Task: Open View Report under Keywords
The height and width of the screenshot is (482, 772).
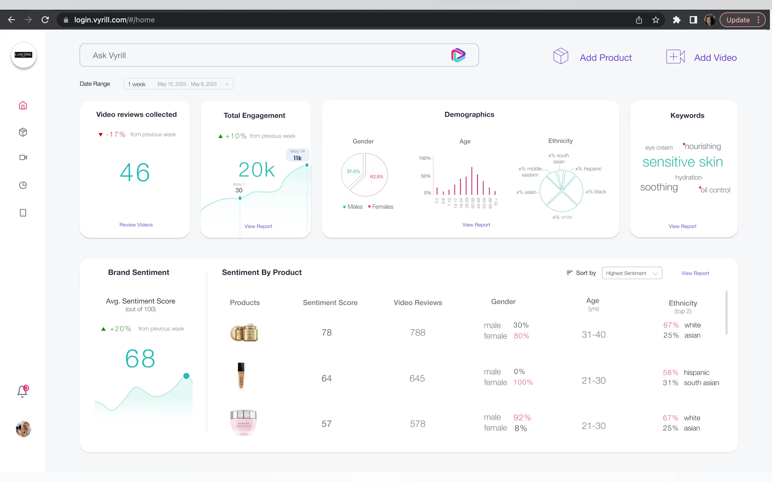Action: 682,226
